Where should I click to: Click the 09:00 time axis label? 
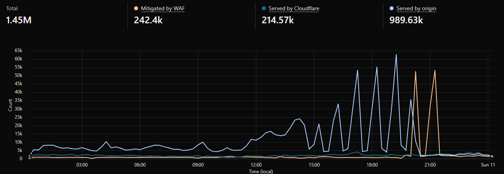tap(198, 164)
